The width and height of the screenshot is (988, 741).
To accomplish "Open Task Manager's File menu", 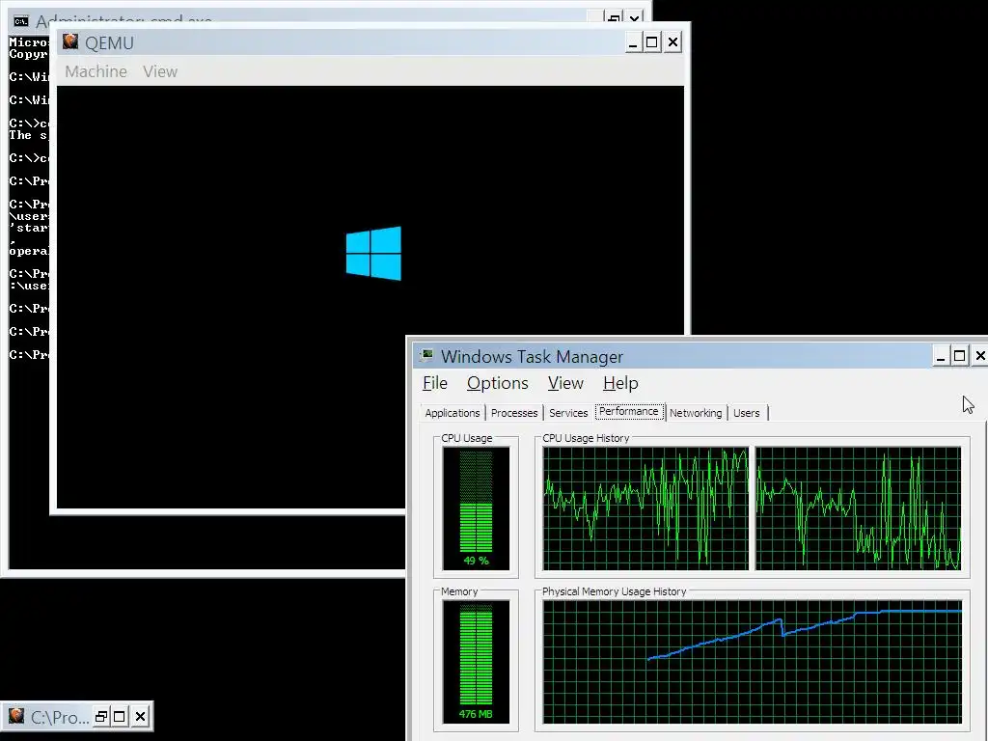I will coord(435,383).
